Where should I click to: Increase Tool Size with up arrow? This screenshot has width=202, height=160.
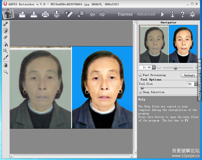coord(196,83)
